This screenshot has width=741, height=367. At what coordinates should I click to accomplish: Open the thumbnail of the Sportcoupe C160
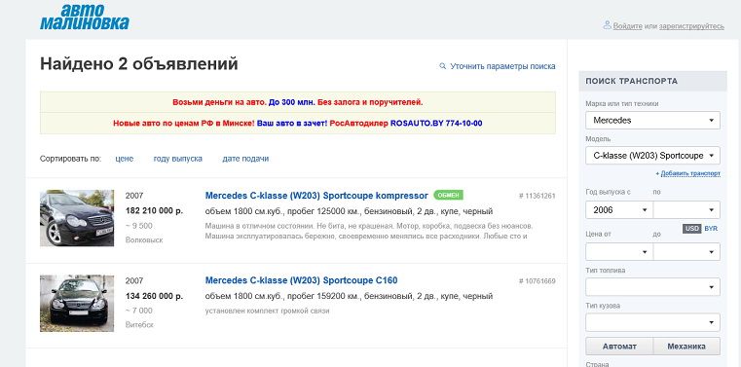tap(77, 303)
